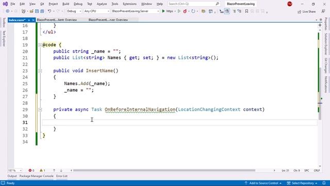The image size is (330, 186).
Task: Toggle a bookmark on current line
Action: tap(246, 11)
